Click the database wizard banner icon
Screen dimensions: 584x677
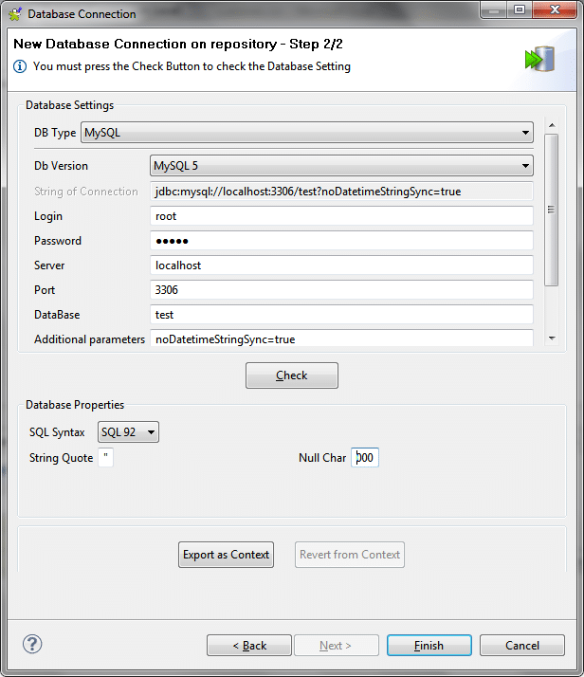(540, 57)
